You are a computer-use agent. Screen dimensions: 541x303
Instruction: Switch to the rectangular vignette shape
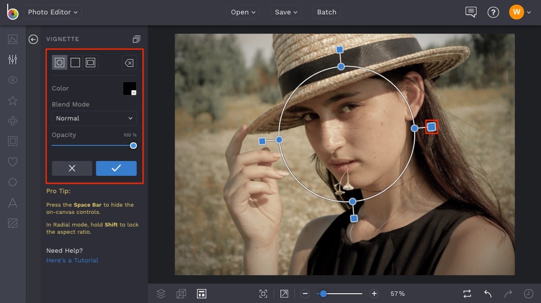[x=75, y=62]
